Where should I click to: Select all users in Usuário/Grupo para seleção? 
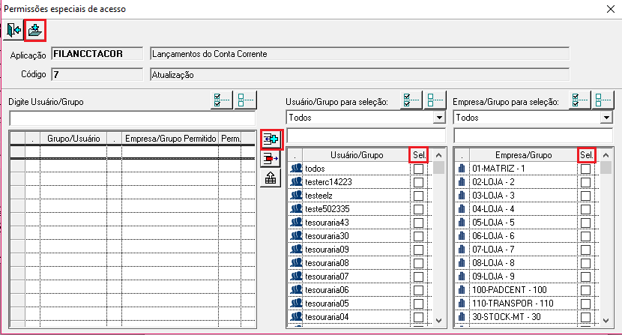pos(411,100)
